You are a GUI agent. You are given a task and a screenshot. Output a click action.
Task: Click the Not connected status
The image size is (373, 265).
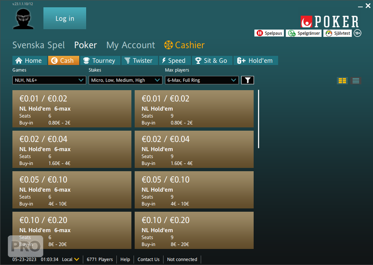coord(182,259)
